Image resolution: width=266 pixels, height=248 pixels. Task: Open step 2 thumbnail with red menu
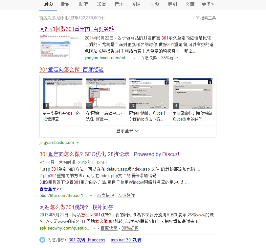point(106,93)
